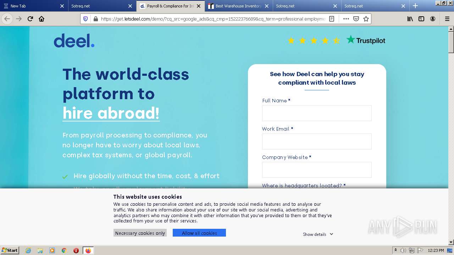
Task: Open the Firefox hamburger menu
Action: 447,19
